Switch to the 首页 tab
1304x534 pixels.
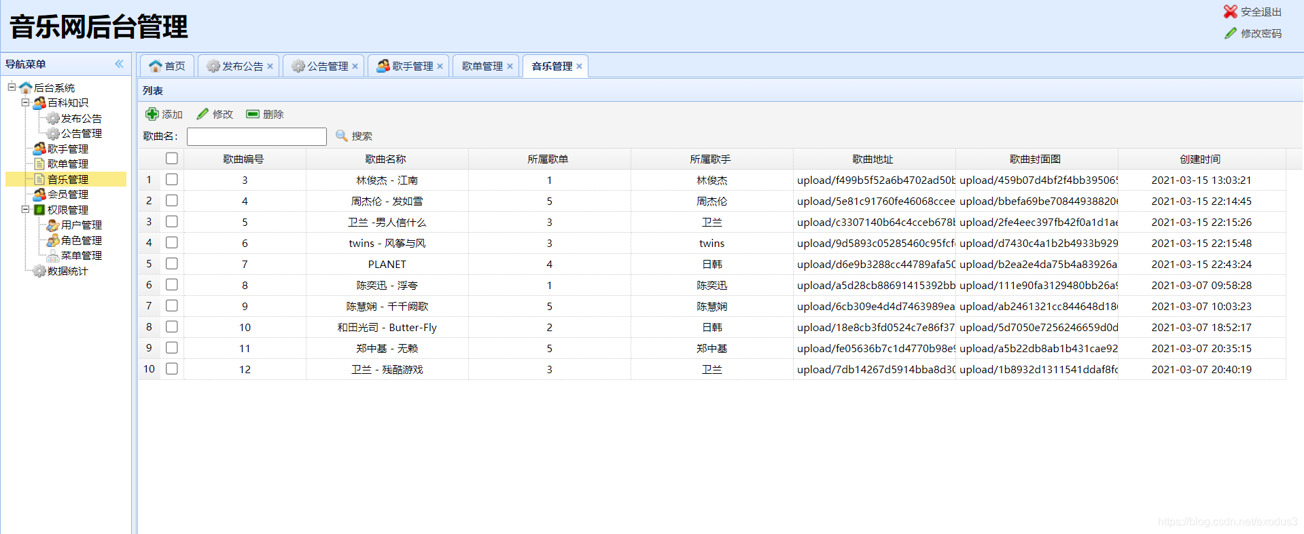[167, 66]
